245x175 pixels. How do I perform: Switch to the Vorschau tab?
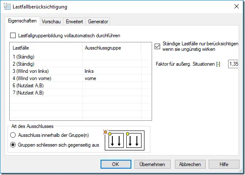click(51, 22)
